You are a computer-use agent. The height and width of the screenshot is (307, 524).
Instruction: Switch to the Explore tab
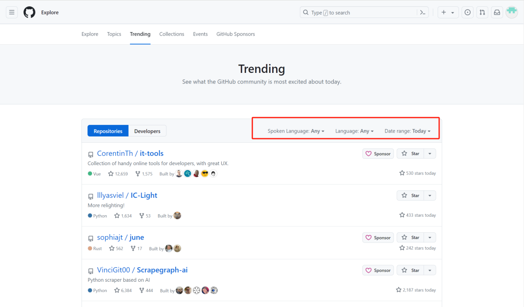tap(90, 34)
